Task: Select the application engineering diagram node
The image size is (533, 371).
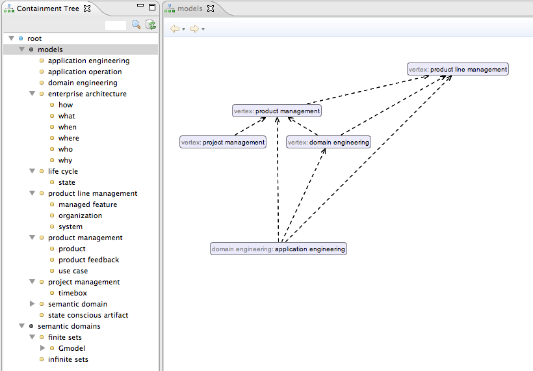Action: (x=278, y=249)
